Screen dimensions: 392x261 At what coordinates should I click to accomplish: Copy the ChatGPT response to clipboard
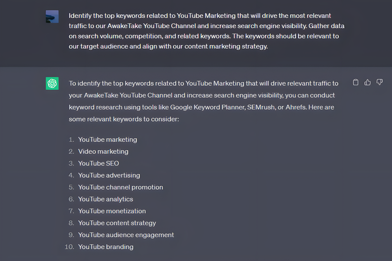pos(356,82)
